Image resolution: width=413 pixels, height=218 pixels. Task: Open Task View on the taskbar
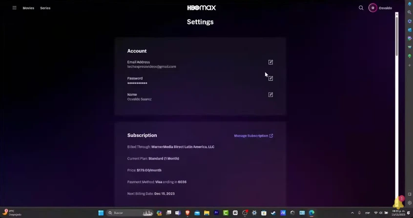168,213
